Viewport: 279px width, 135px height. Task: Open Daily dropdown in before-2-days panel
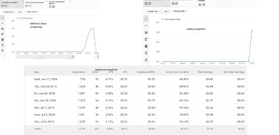20,12
